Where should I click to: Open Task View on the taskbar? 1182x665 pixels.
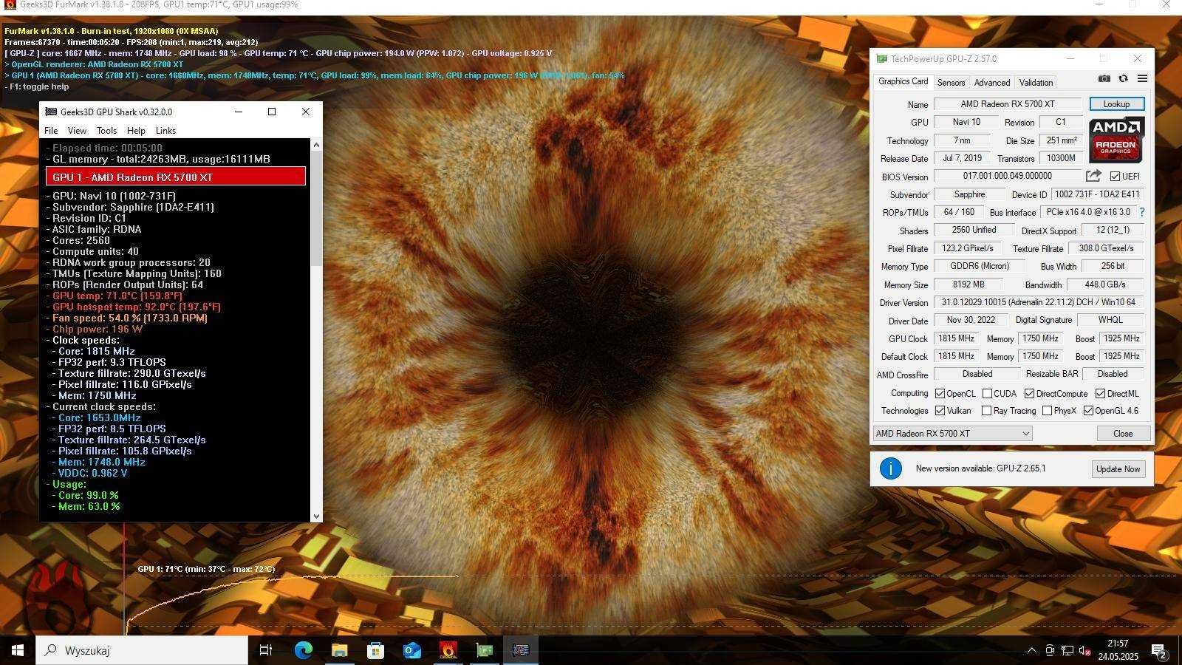265,650
